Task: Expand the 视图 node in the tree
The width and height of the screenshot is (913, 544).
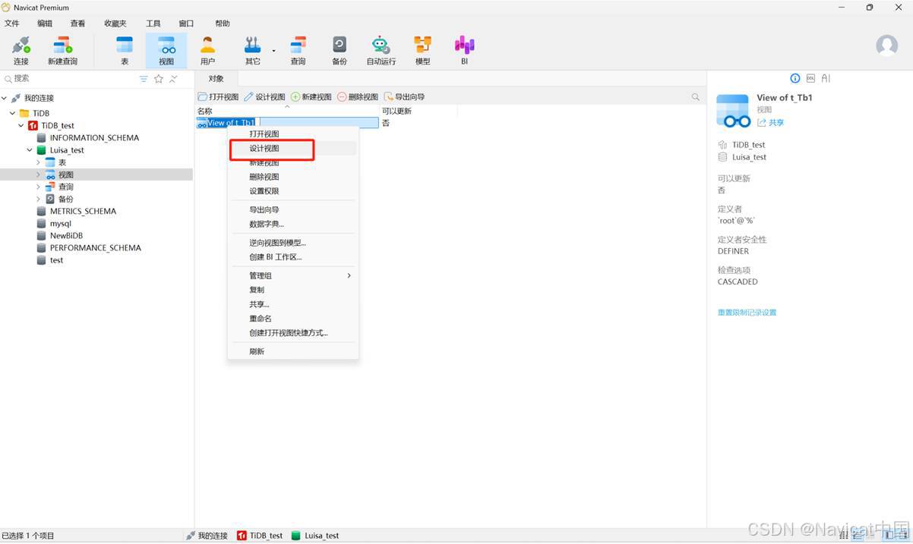Action: [x=38, y=175]
